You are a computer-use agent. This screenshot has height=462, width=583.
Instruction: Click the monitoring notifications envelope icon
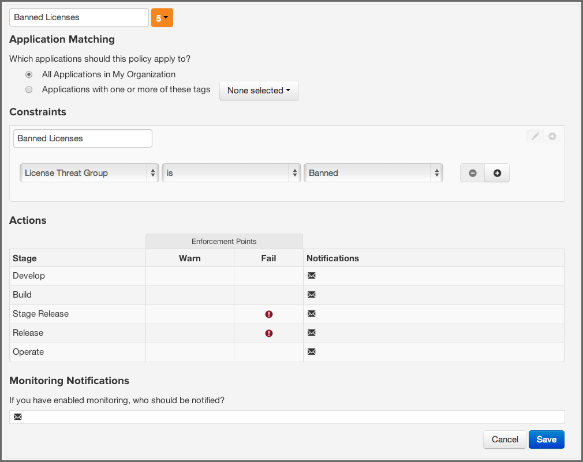(17, 416)
